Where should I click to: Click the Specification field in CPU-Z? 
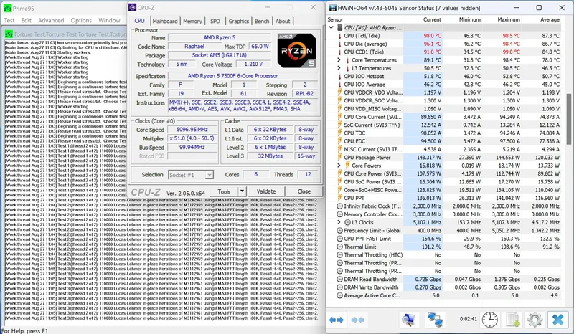click(243, 76)
